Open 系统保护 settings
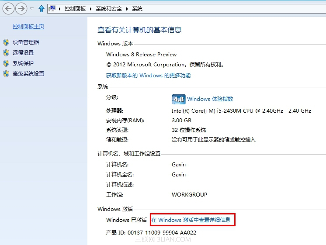 click(23, 63)
